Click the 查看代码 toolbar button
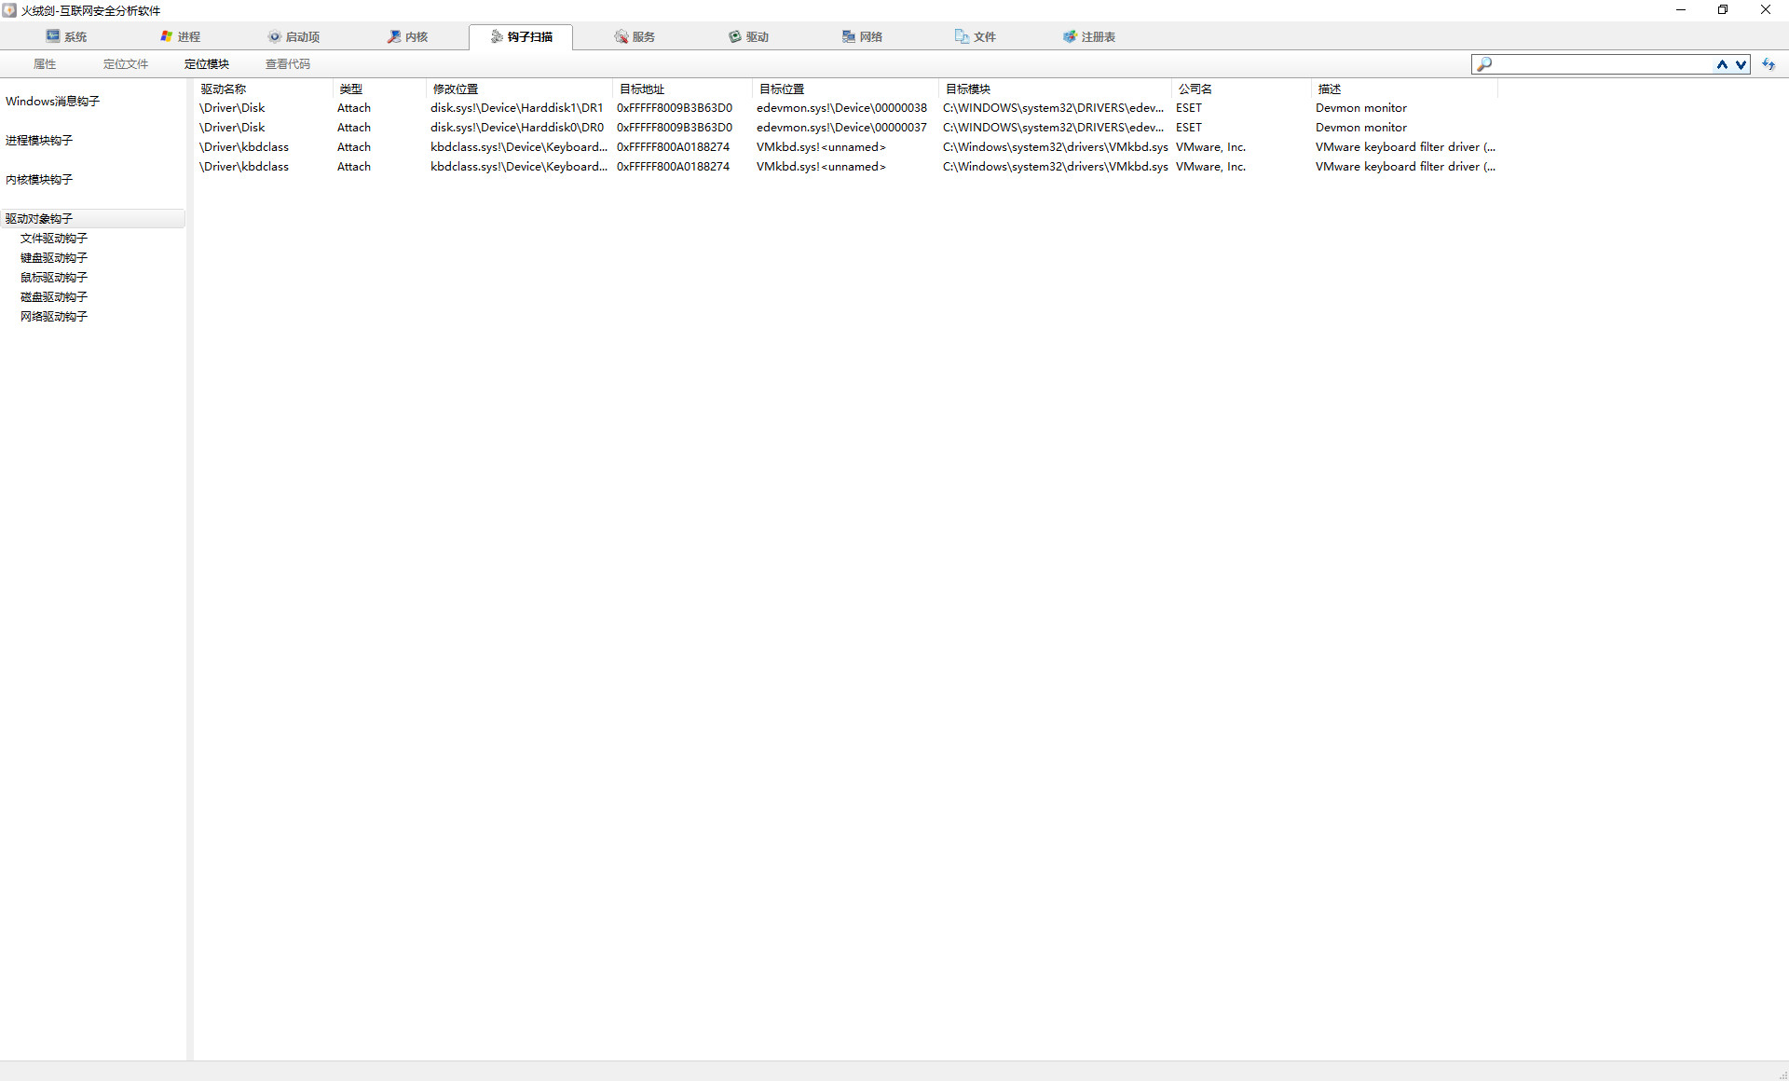1789x1081 pixels. click(287, 64)
